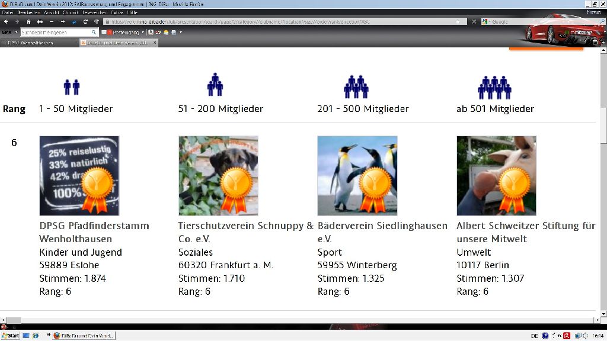Open a new tab with plus button
Screen dimensions: 607x341
[603, 43]
